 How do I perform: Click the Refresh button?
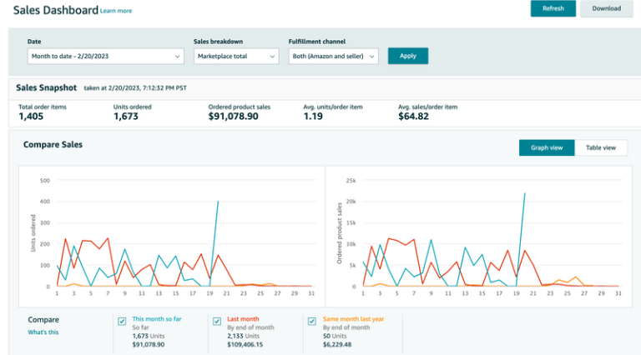pyautogui.click(x=553, y=8)
